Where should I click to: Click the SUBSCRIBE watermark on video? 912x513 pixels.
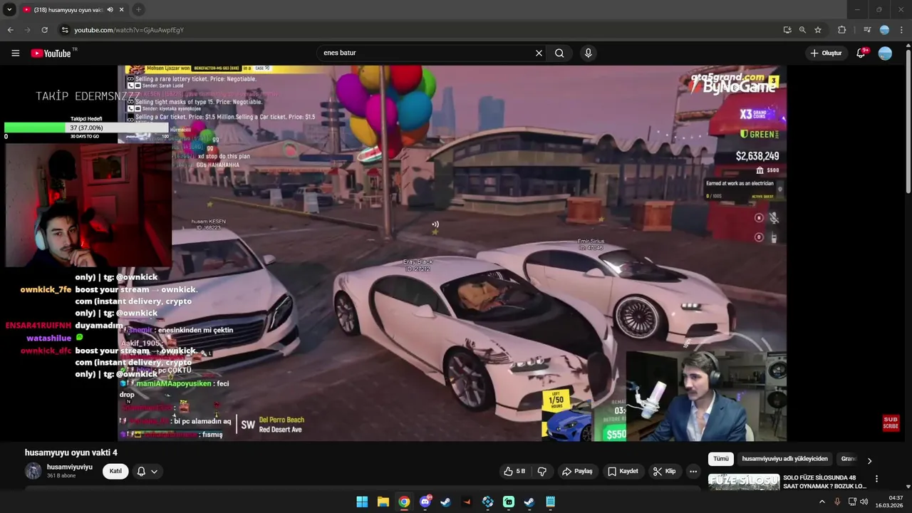[891, 423]
